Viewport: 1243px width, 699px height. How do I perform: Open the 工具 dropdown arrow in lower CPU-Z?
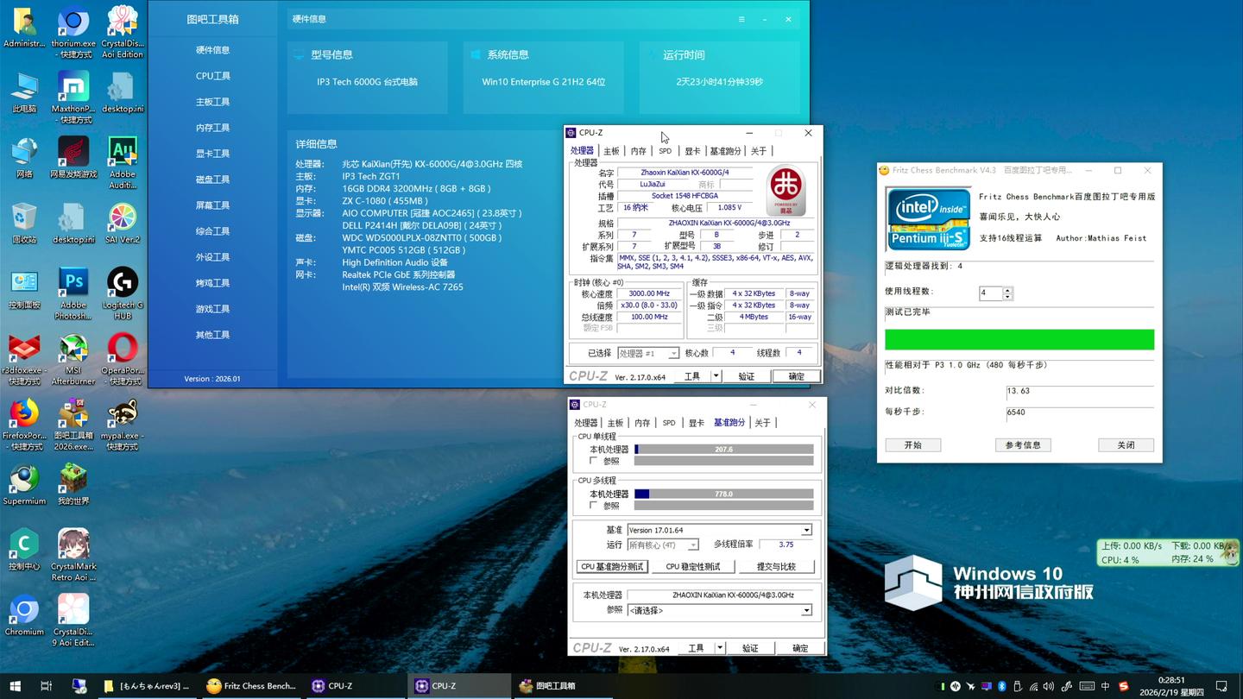point(719,648)
